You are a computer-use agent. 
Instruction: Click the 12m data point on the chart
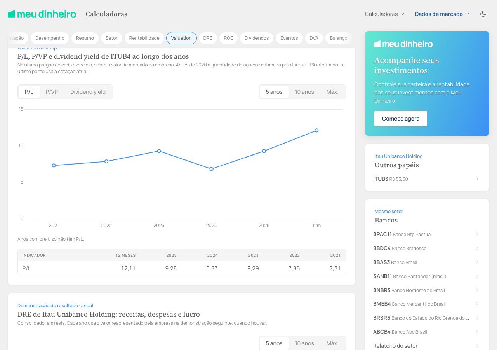pos(316,130)
